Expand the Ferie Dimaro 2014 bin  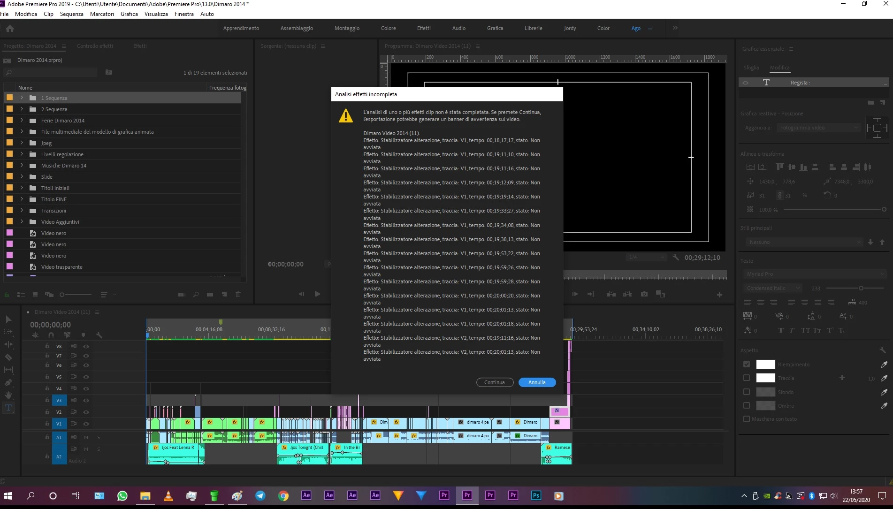point(22,120)
